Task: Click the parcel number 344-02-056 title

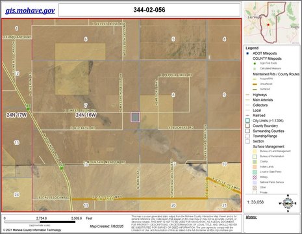Action: (149, 10)
